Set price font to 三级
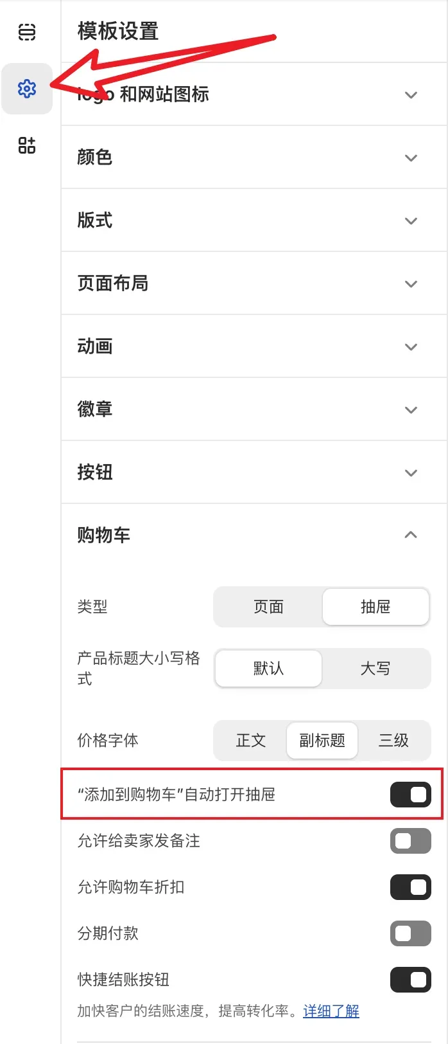Viewport: 448px width, 1044px height. (393, 741)
